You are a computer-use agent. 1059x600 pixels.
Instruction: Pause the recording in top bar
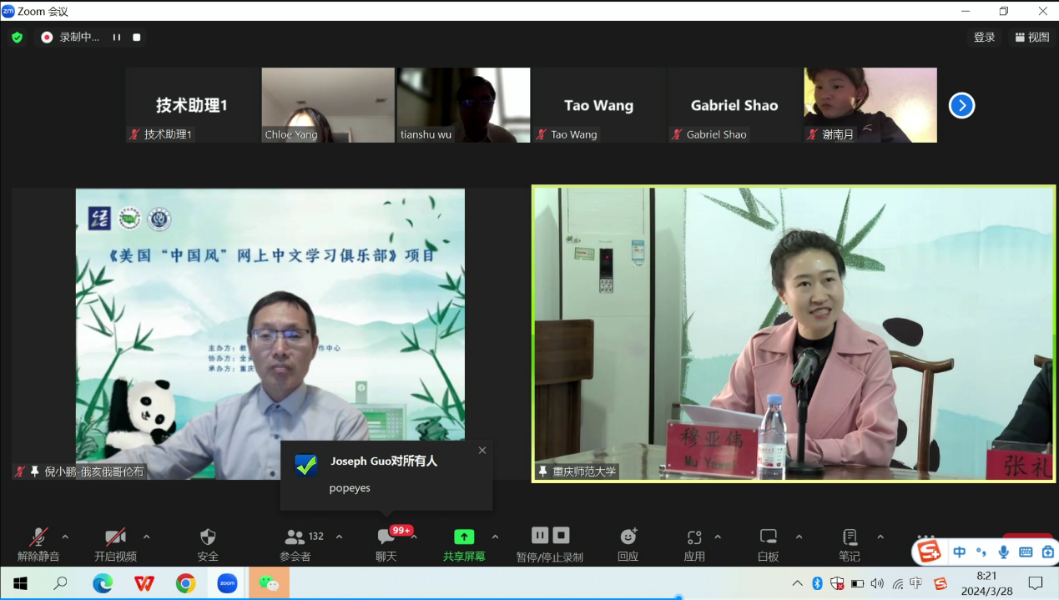point(117,38)
